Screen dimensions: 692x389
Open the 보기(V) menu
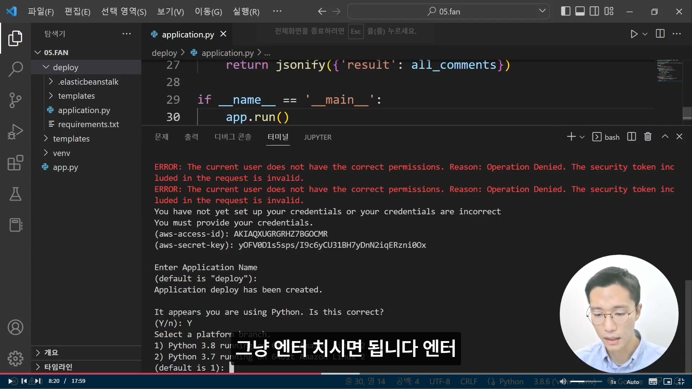(170, 12)
